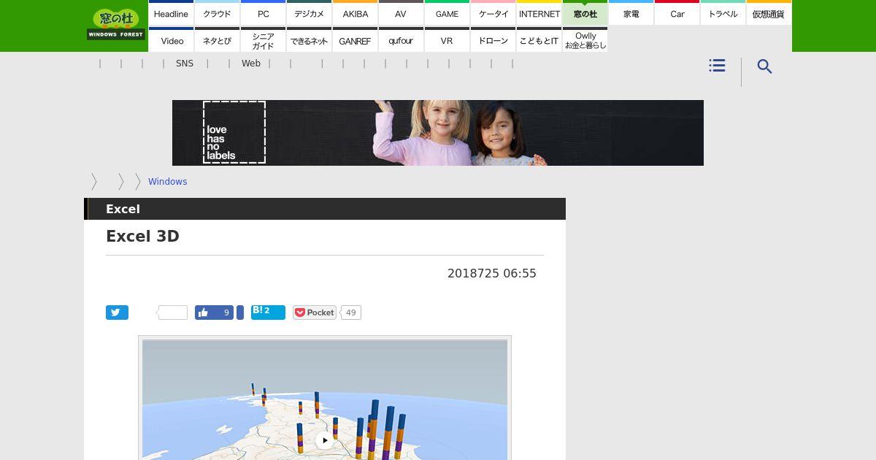Click the empty tweet count bubble
876x460 pixels.
173,313
